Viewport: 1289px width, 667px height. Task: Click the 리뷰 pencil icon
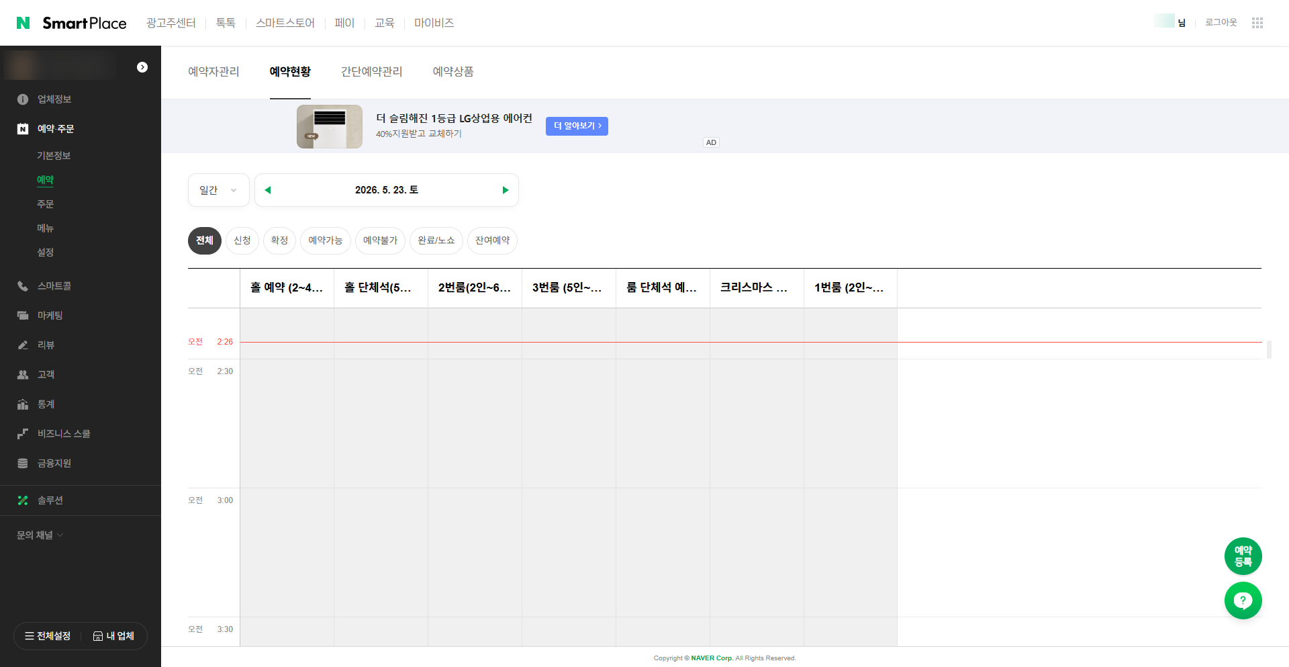click(x=23, y=345)
